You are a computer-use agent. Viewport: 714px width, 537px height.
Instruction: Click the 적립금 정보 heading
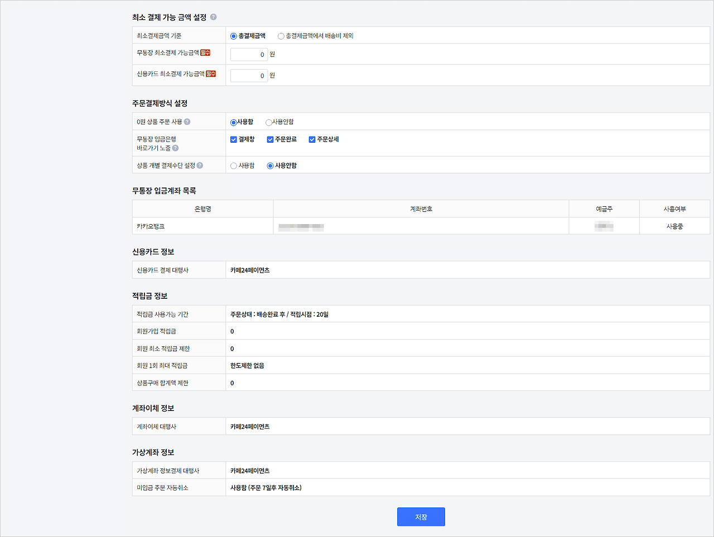tap(149, 296)
